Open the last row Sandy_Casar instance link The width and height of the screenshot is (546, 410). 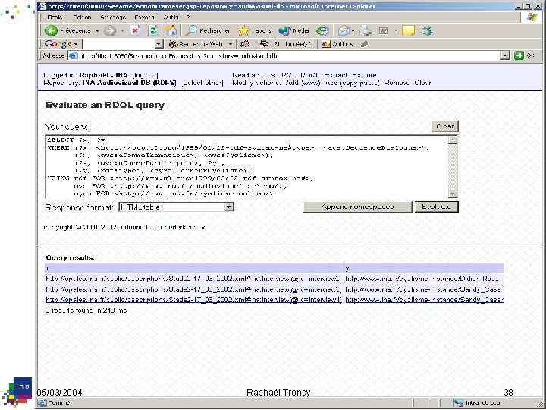point(424,300)
